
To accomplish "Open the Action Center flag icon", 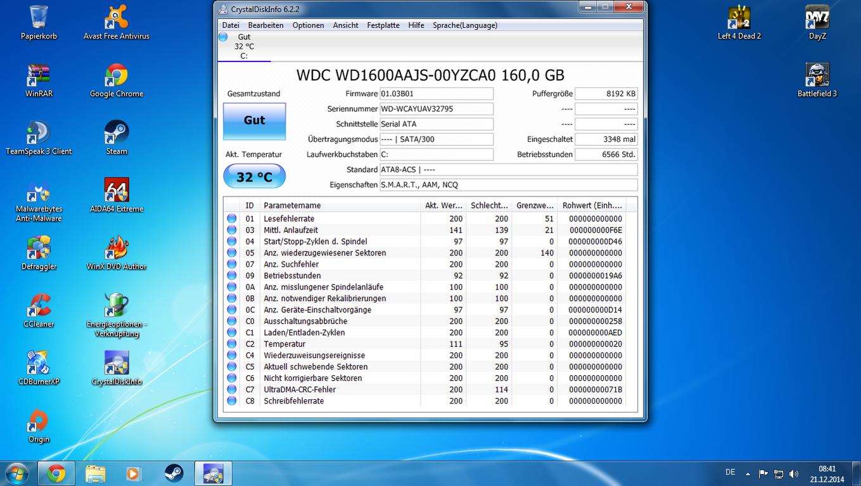I will [763, 473].
